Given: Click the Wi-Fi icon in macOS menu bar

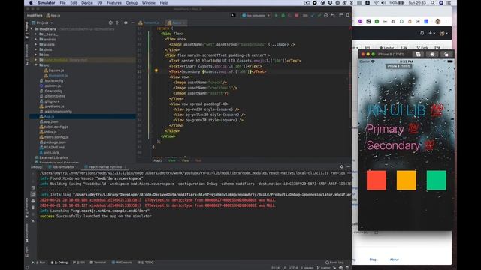Looking at the screenshot, I should click(376, 3).
